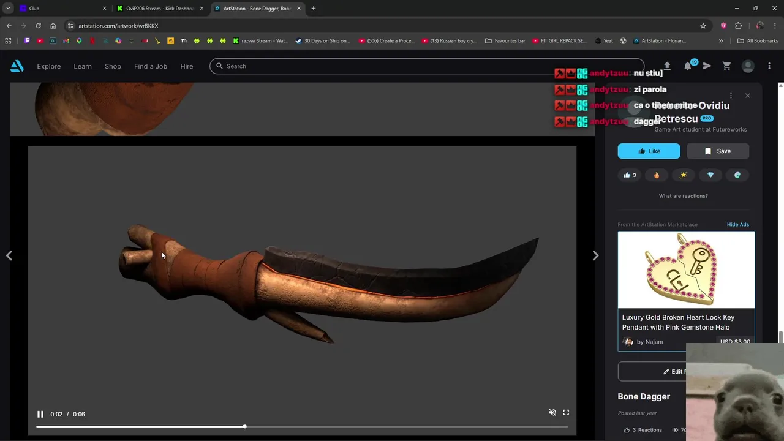The width and height of the screenshot is (784, 441).
Task: Expand the tab search dropdown arrow
Action: point(7,9)
